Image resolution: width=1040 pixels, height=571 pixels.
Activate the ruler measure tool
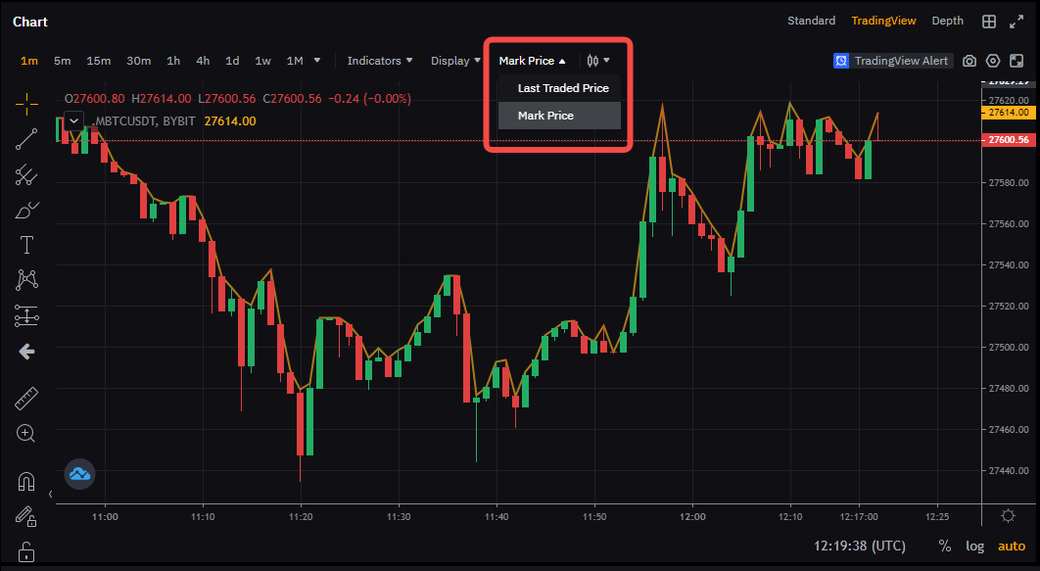(26, 399)
